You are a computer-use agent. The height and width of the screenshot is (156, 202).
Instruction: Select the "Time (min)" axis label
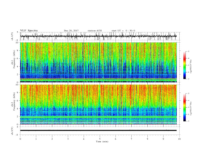[x=102, y=141]
